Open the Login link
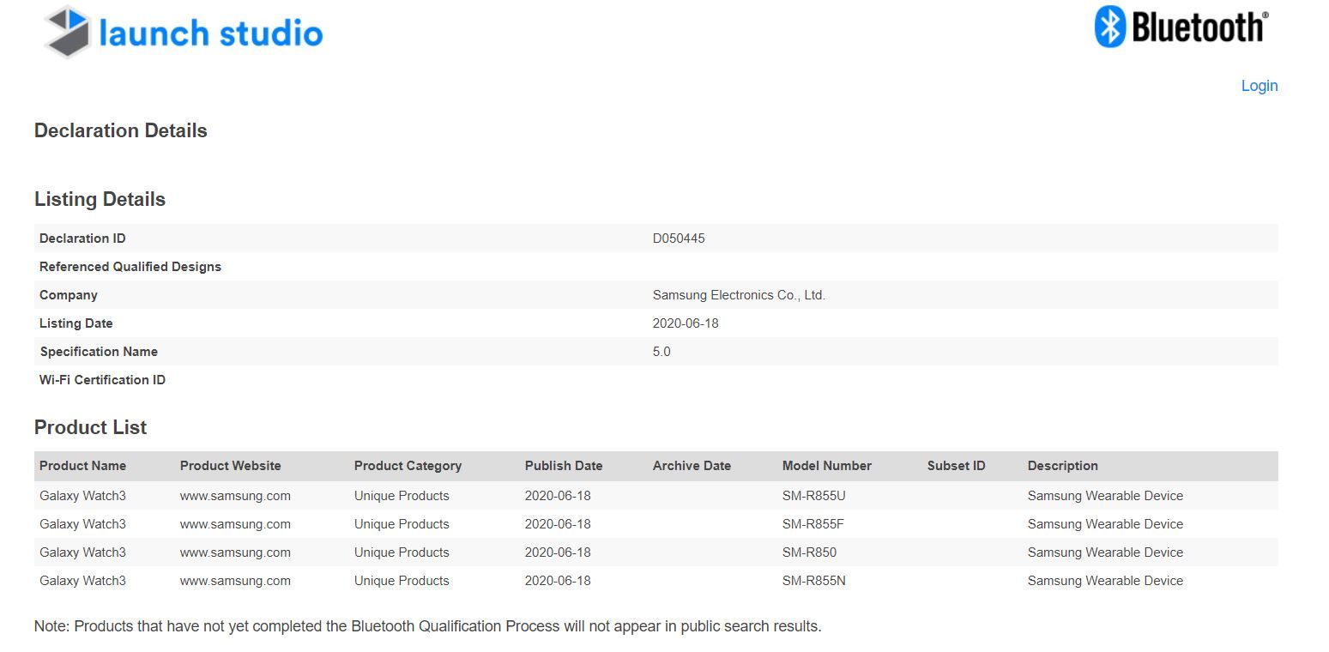Image resolution: width=1329 pixels, height=652 pixels. [1260, 86]
